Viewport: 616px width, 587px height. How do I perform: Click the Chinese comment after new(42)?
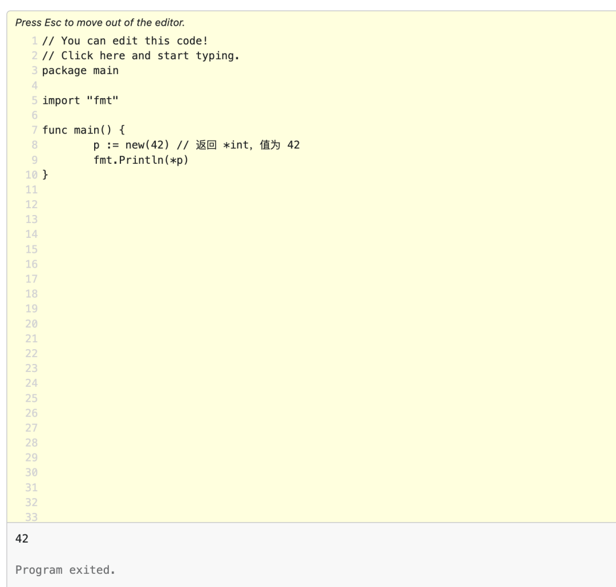(238, 145)
